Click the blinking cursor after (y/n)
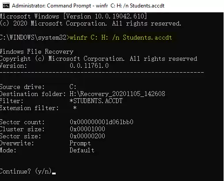 click(54, 174)
